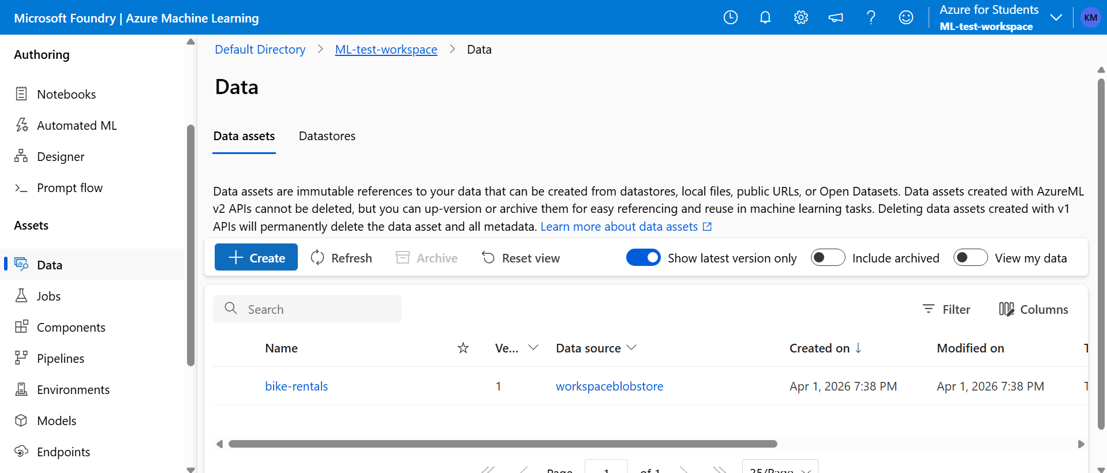The image size is (1107, 473).
Task: Open the help question mark
Action: (x=871, y=17)
